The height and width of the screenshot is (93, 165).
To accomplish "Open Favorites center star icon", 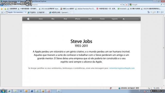I will tap(2, 9).
